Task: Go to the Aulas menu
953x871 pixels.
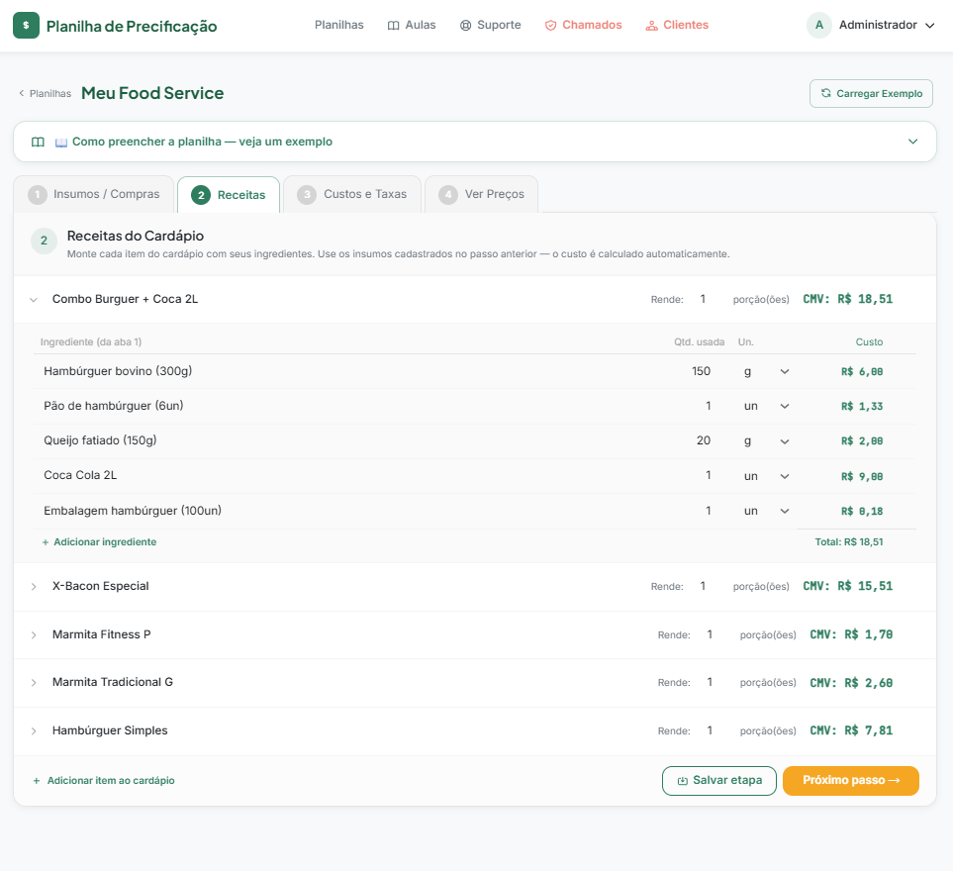Action: pyautogui.click(x=412, y=25)
